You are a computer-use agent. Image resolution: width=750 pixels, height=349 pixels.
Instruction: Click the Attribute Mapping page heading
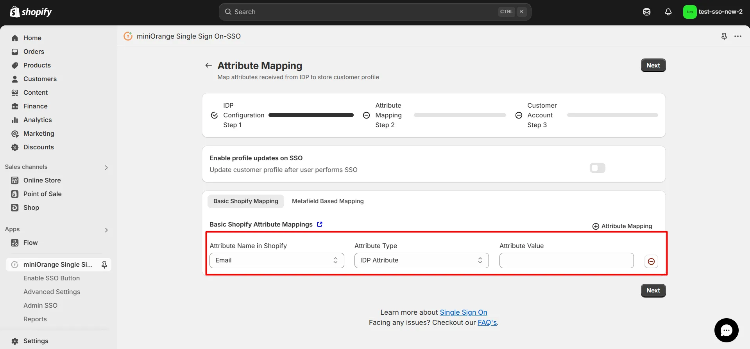tap(260, 66)
